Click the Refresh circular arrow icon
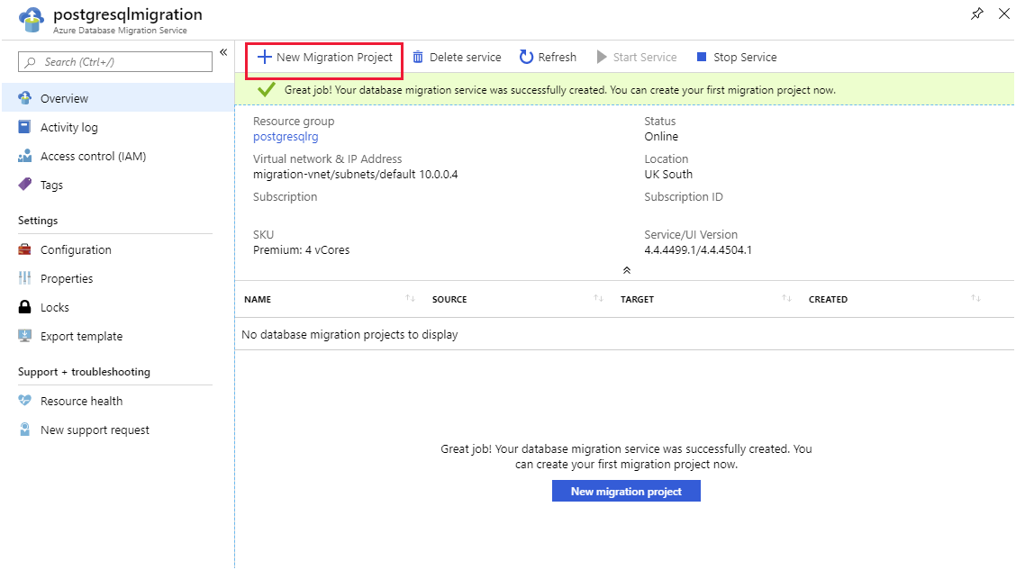Screen dimensions: 1016x570 (526, 57)
